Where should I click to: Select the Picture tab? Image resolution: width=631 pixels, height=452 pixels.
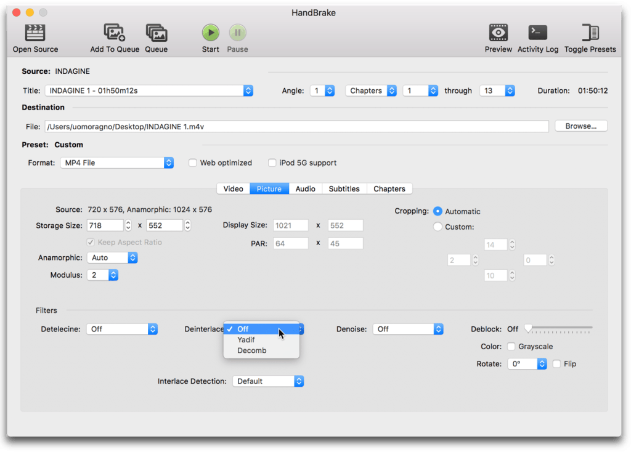click(269, 188)
